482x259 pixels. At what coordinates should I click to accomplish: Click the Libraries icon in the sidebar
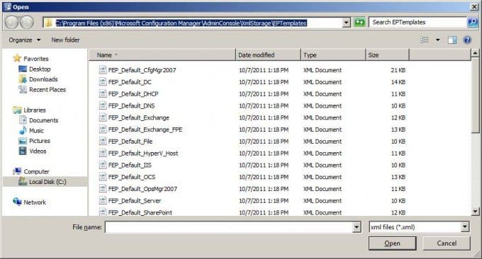tap(17, 110)
